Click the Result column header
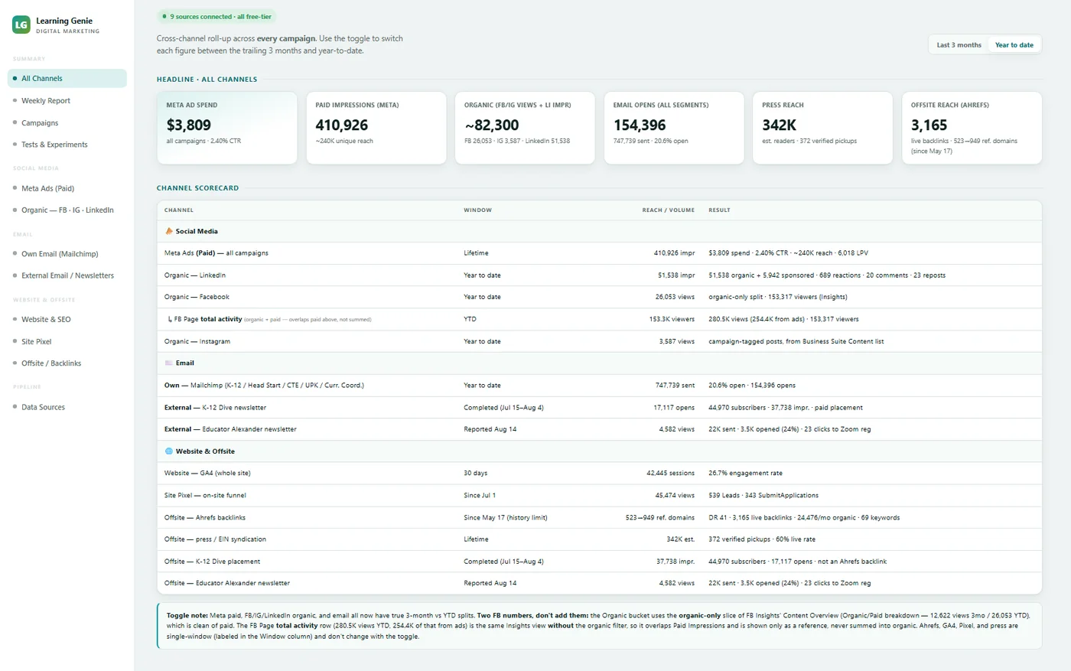This screenshot has height=671, width=1071. pyautogui.click(x=719, y=210)
